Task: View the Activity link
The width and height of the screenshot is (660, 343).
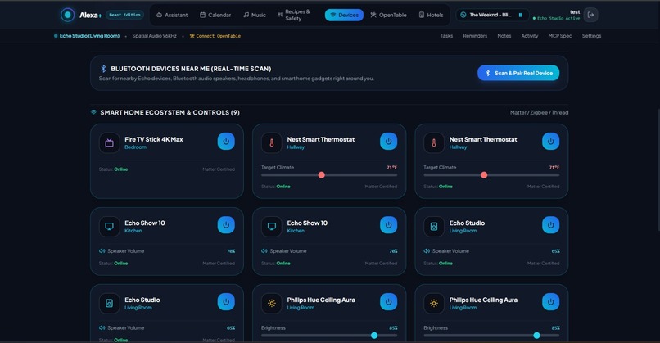Action: coord(530,36)
